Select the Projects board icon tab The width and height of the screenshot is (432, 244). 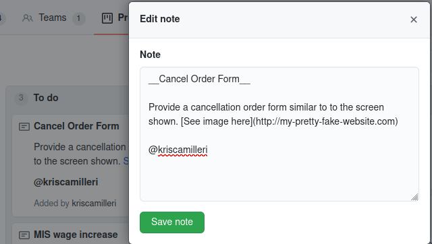click(107, 18)
